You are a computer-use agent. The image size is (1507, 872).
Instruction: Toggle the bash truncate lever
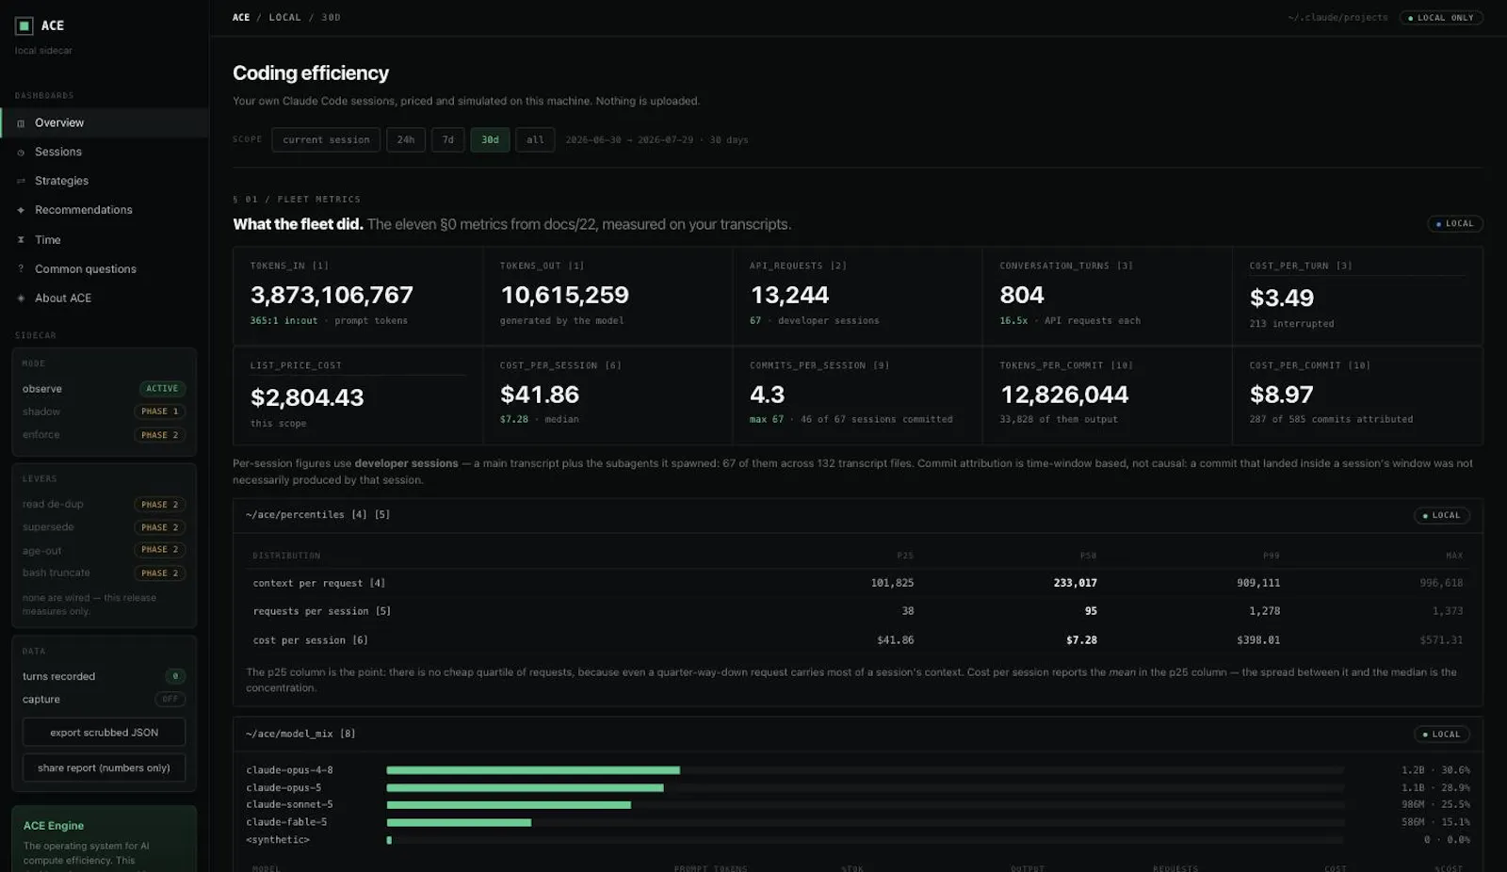(104, 573)
